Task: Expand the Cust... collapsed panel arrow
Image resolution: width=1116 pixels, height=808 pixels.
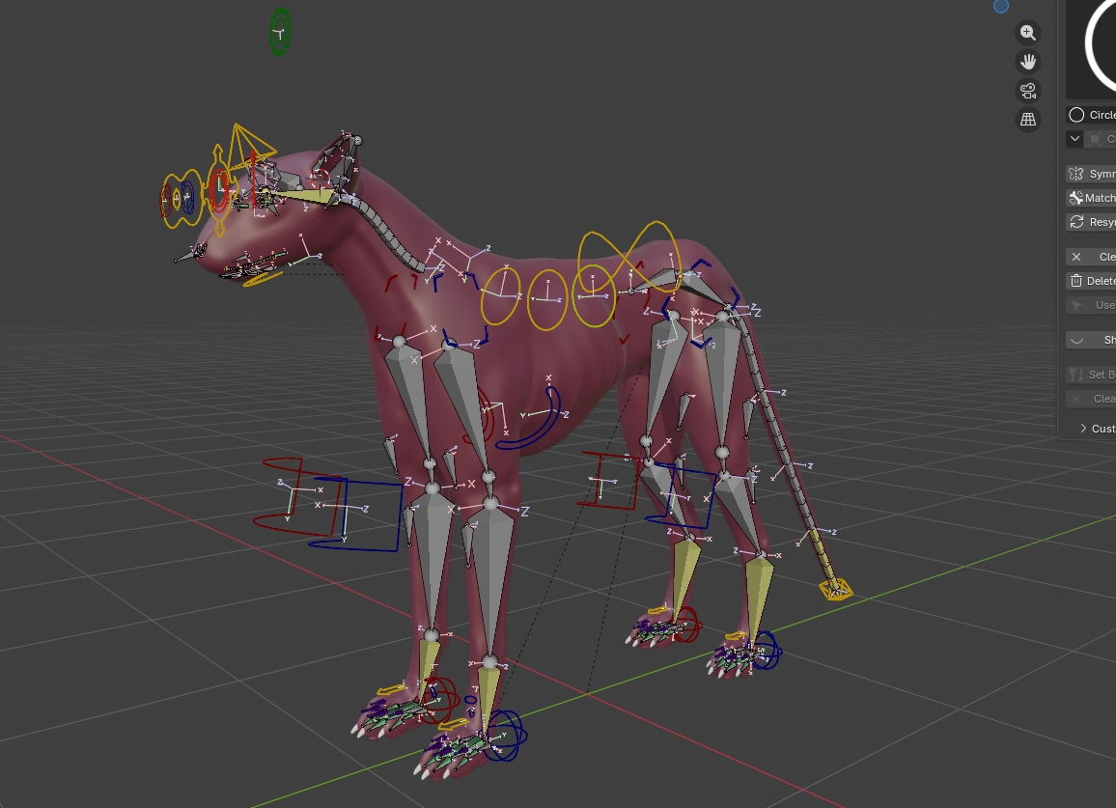Action: click(x=1083, y=428)
